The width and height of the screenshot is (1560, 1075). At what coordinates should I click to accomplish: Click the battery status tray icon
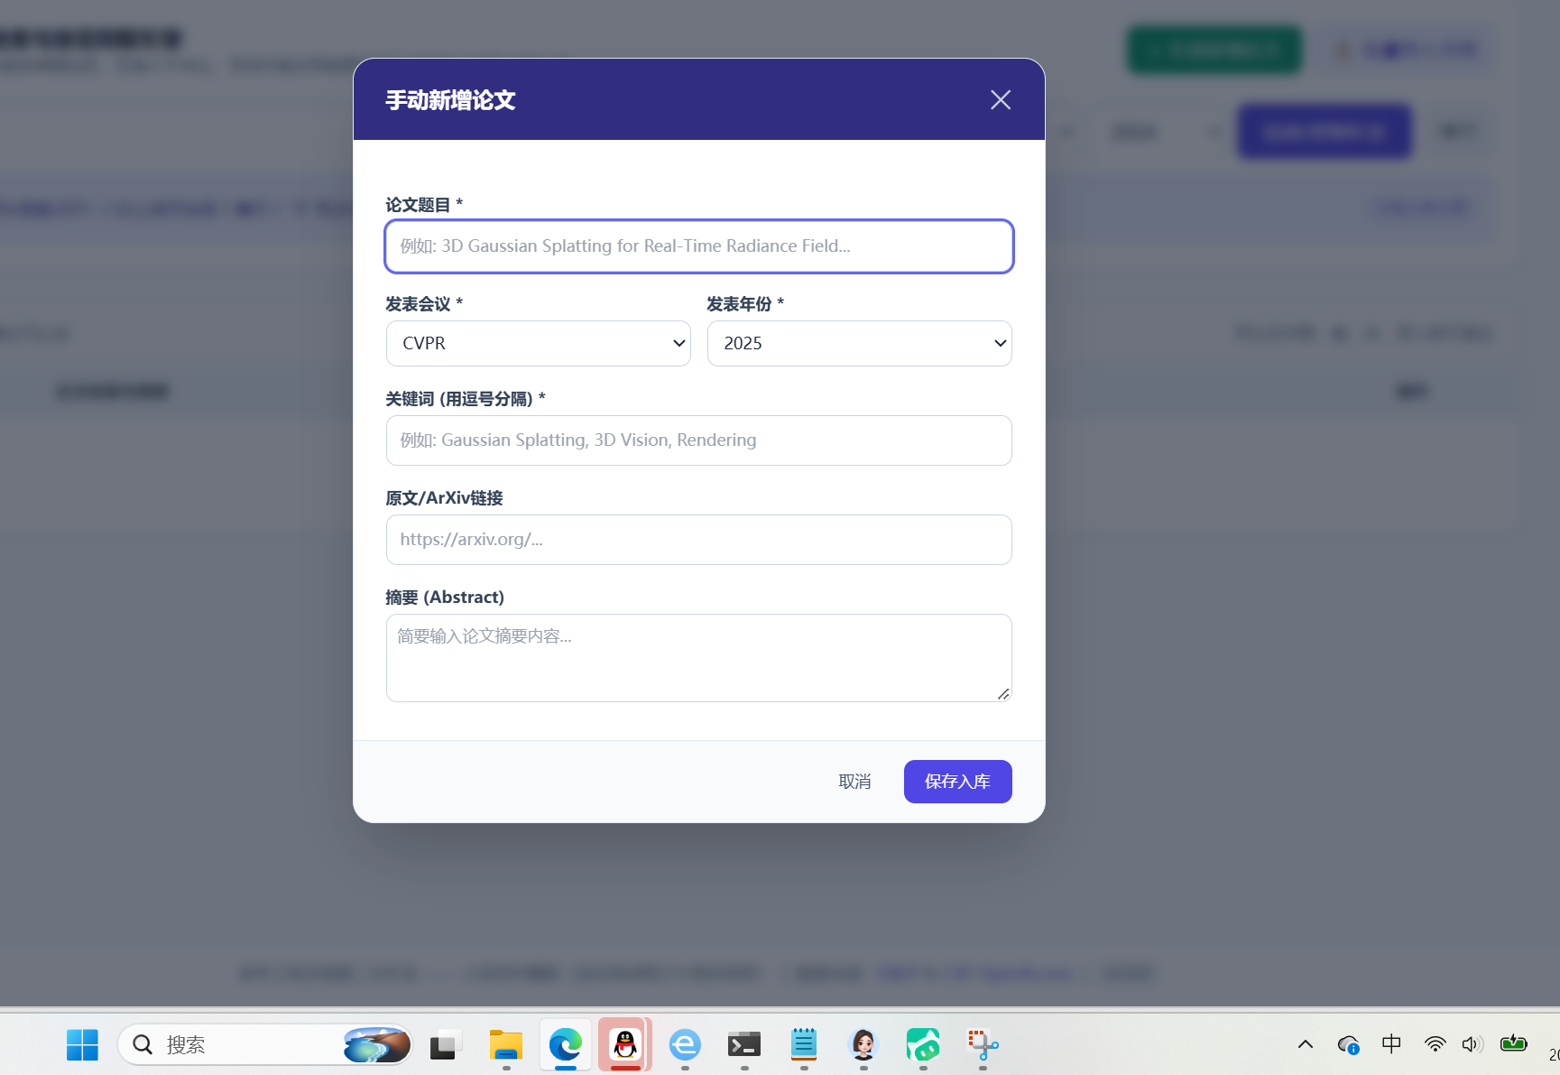1513,1044
